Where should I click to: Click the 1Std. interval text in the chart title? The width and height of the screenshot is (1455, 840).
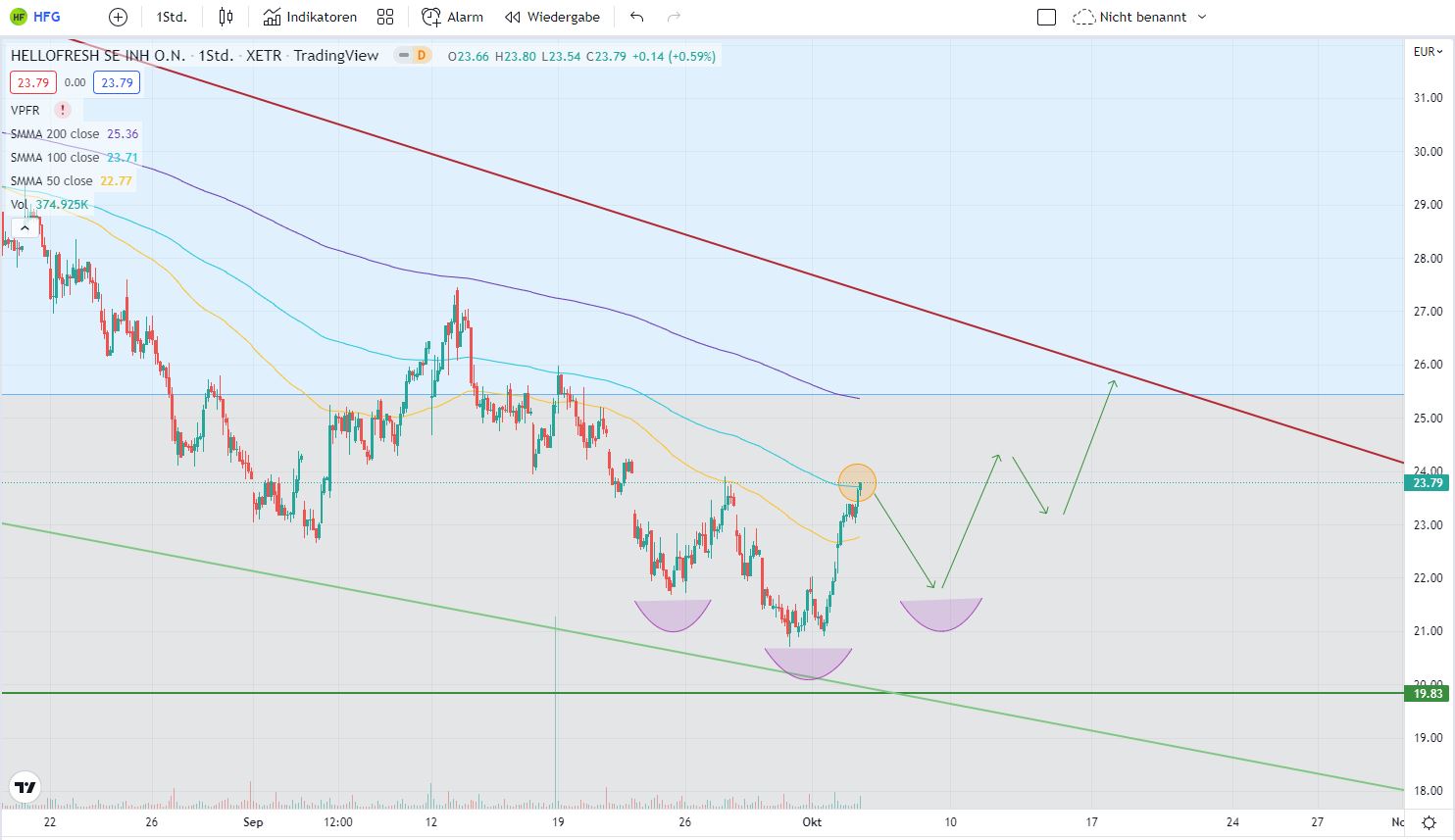coord(216,56)
